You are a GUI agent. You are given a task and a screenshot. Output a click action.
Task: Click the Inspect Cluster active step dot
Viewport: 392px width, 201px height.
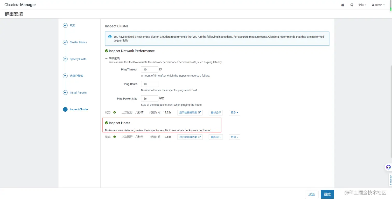tap(65, 109)
